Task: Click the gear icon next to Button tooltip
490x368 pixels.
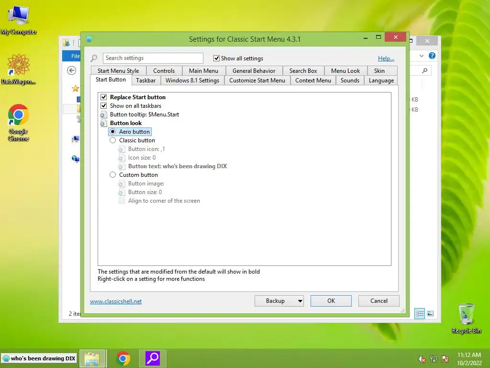Action: (103, 115)
